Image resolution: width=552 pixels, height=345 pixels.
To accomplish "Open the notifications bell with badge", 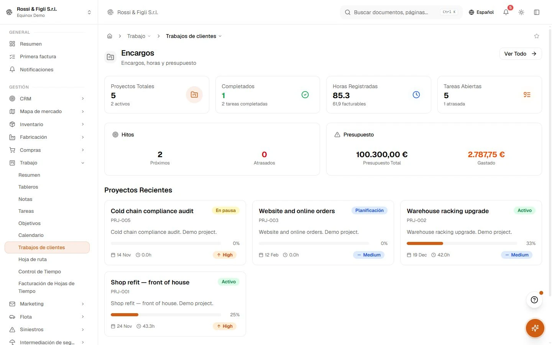I will 506,12.
